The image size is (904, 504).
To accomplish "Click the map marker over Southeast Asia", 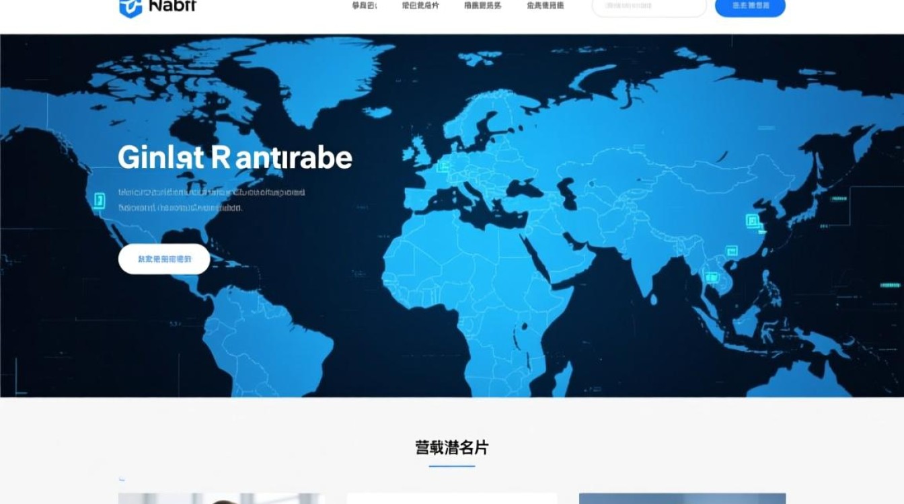I will 711,276.
